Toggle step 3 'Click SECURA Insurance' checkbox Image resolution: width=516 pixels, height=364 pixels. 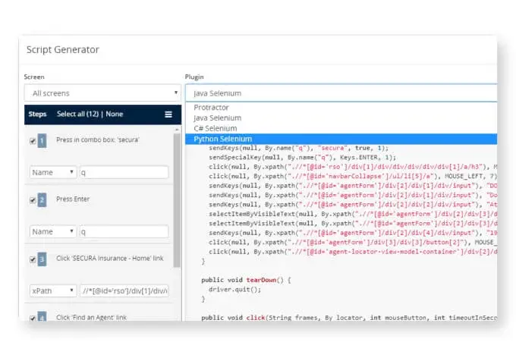click(32, 259)
